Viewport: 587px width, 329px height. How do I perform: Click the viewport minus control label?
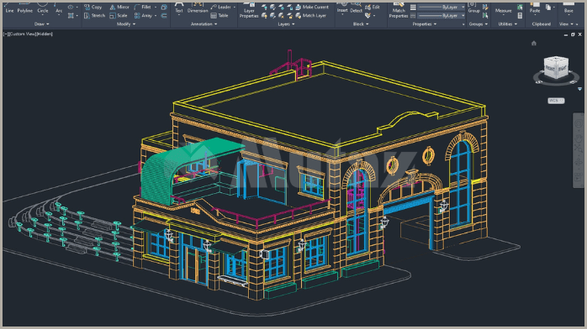coord(6,34)
